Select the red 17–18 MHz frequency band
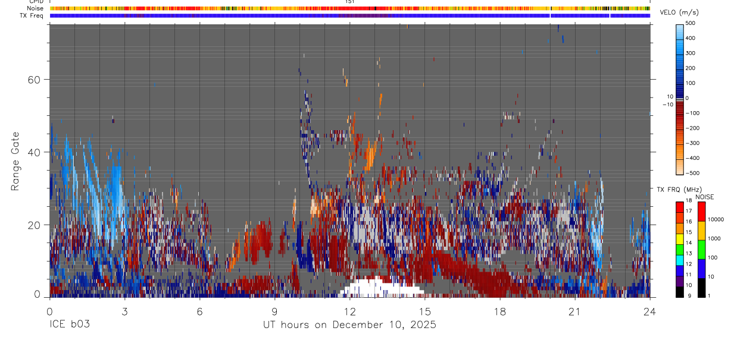 point(679,207)
